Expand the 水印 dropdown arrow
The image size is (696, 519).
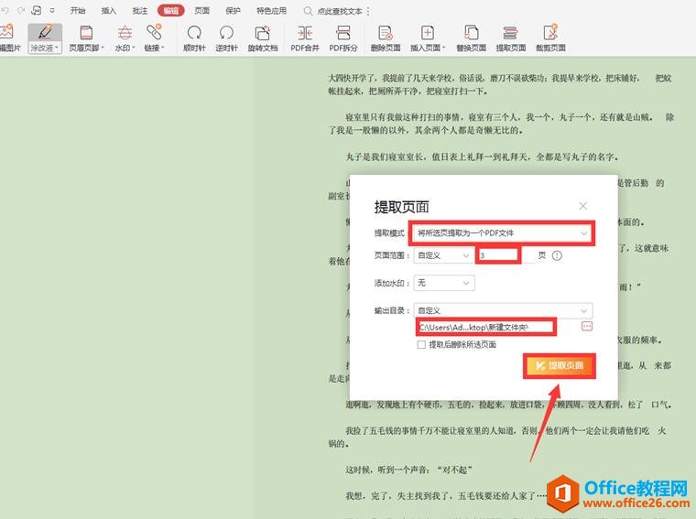point(134,48)
